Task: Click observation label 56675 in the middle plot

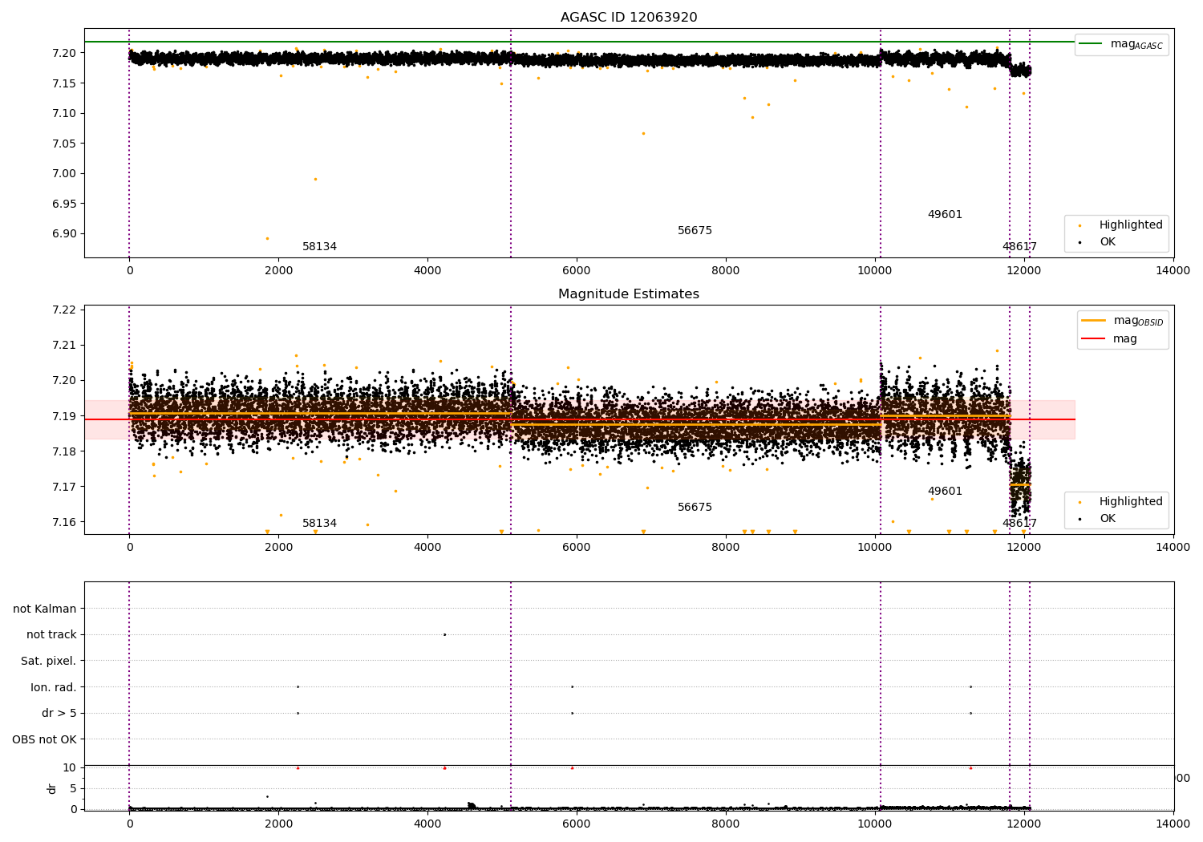Action: click(695, 508)
